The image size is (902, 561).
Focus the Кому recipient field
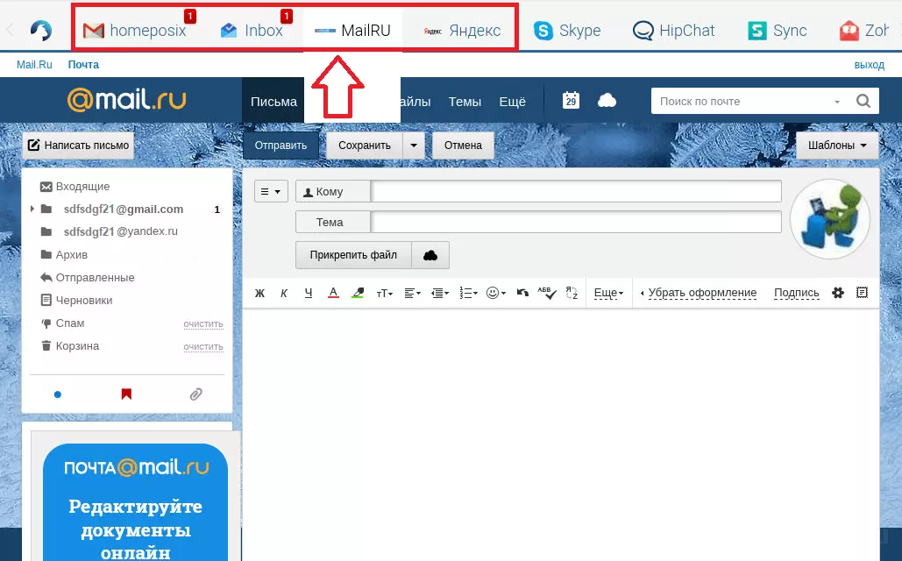[576, 191]
